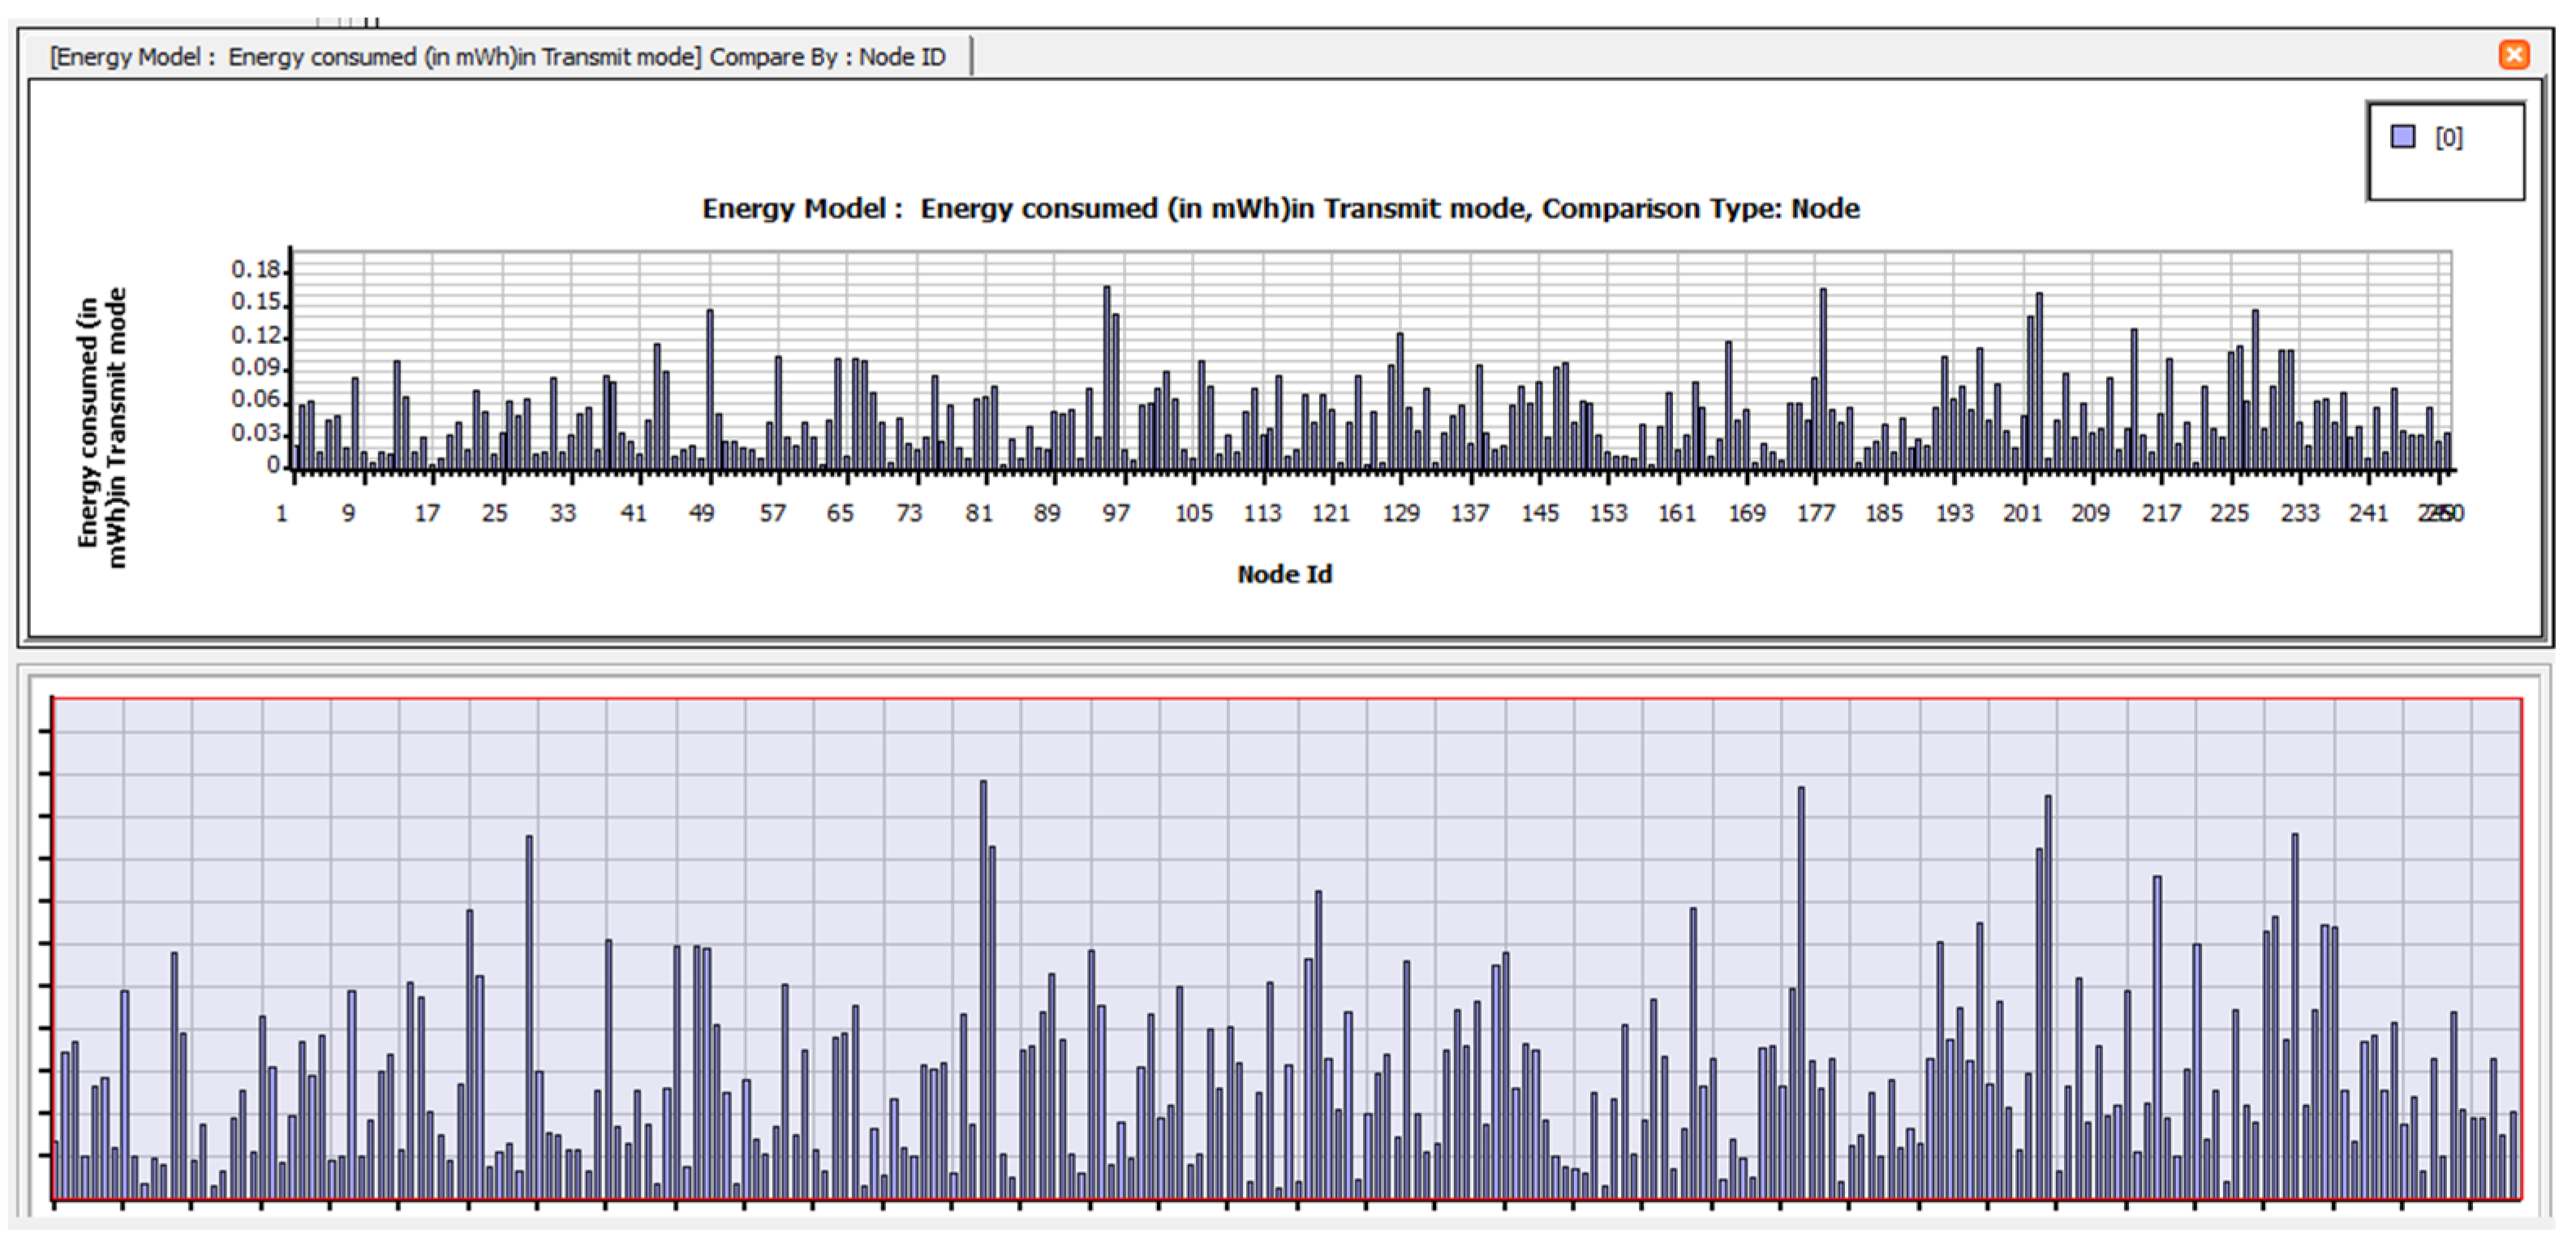Click x-axis tick label 97
2576x1251 pixels.
pos(1115,513)
